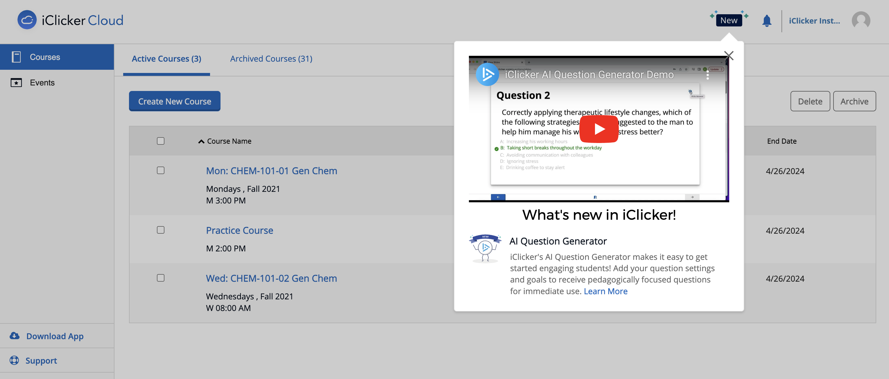Click the AI Question Generator mascot icon
Image resolution: width=889 pixels, height=379 pixels.
(x=485, y=248)
